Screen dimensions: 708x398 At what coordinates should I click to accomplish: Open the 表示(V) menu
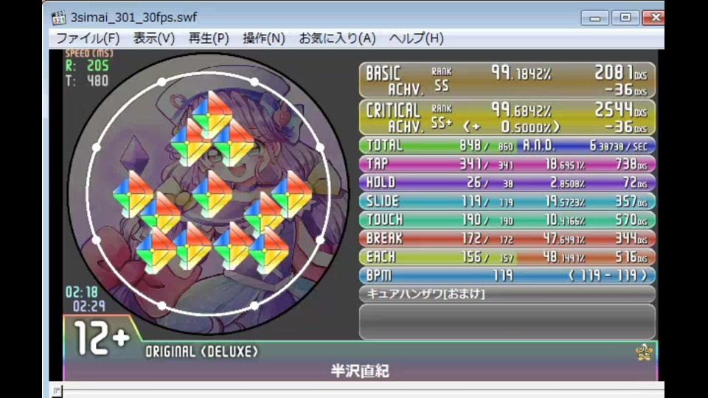tap(154, 38)
